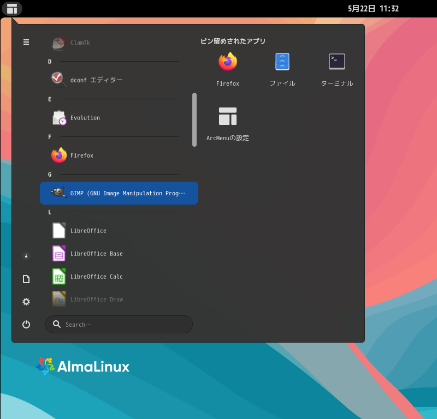Launch LibreOffice Calc
The height and width of the screenshot is (419, 437).
119,277
